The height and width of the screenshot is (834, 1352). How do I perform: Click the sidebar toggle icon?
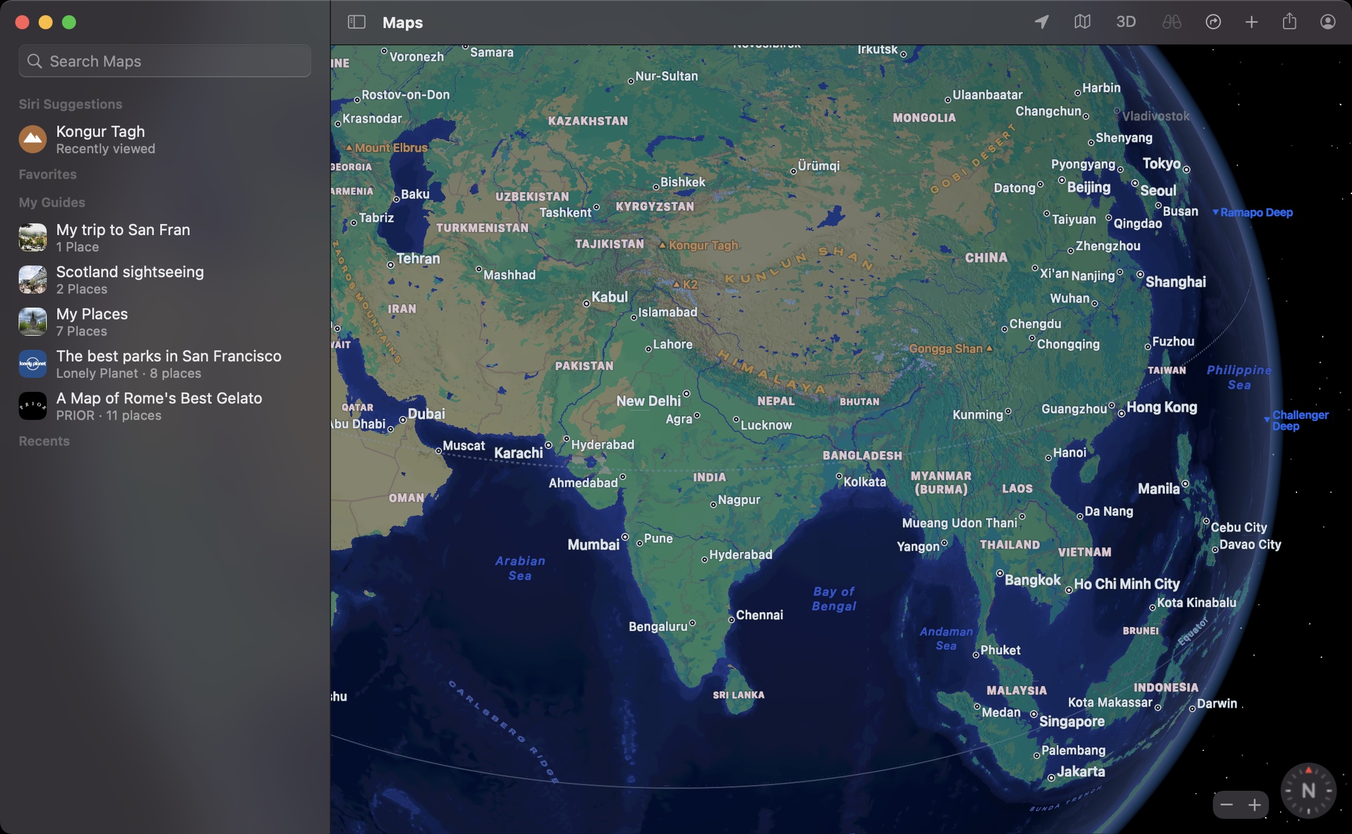[x=356, y=21]
